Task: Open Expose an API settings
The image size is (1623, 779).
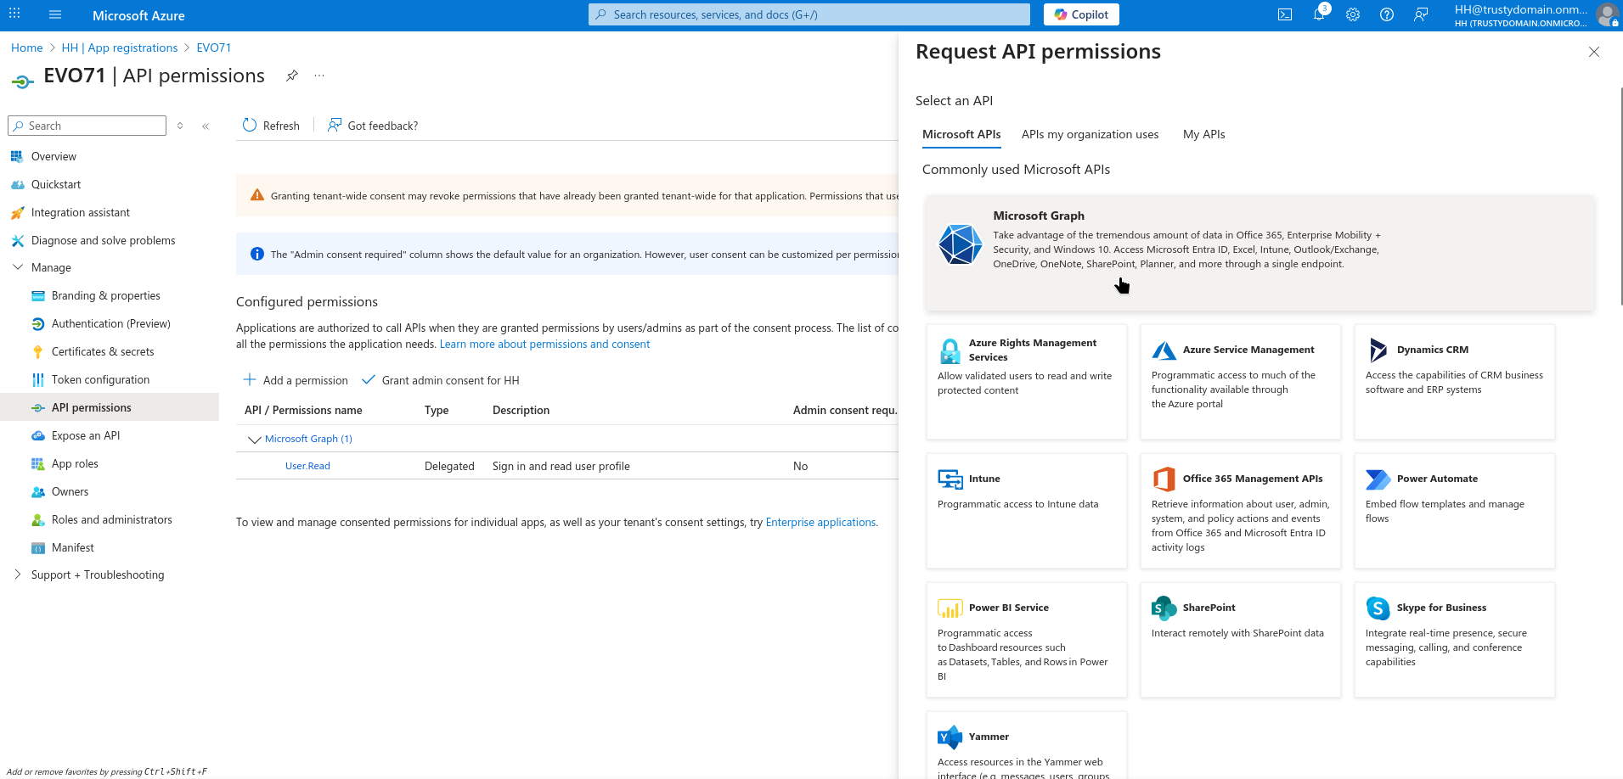Action: [x=85, y=435]
